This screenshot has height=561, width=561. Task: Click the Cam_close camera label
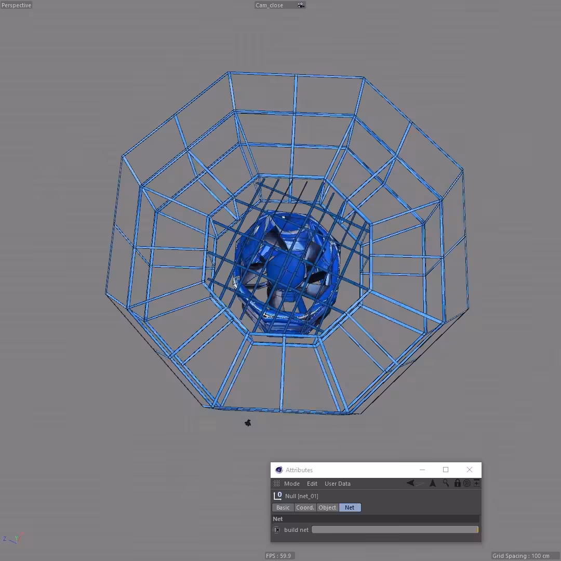tap(269, 5)
